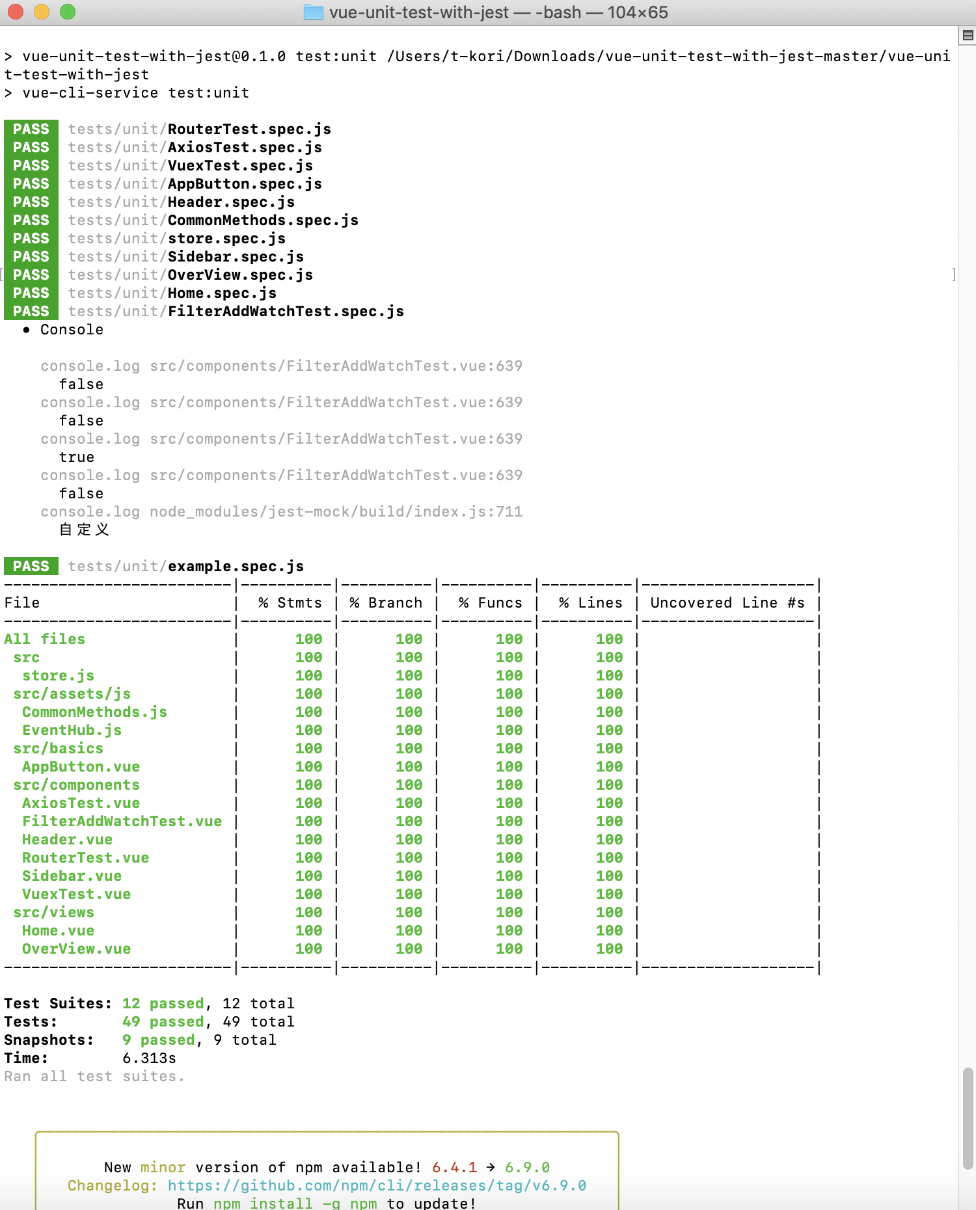The width and height of the screenshot is (976, 1210).
Task: Click the AppButton.vue coverage row
Action: [x=411, y=766]
